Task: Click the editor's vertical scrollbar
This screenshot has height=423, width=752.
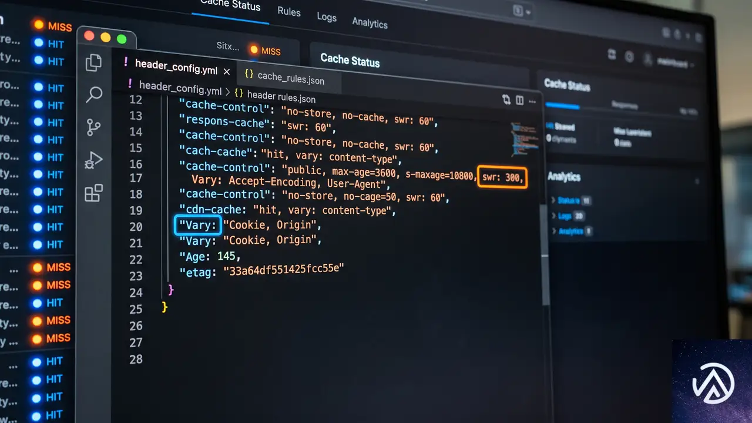Action: 545,254
